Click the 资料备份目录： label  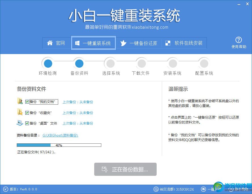(x=28, y=135)
